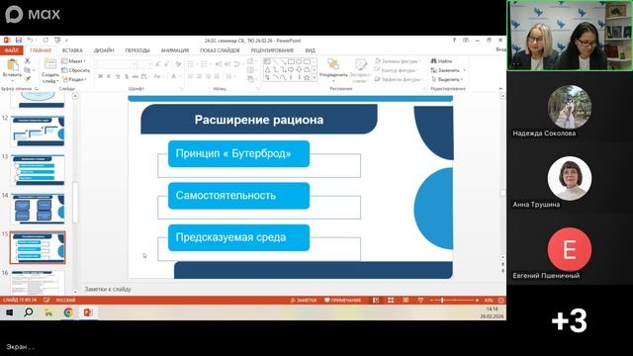Screen dimensions: 633x356
Task: Click the Сбросить reset button
Action: point(75,70)
